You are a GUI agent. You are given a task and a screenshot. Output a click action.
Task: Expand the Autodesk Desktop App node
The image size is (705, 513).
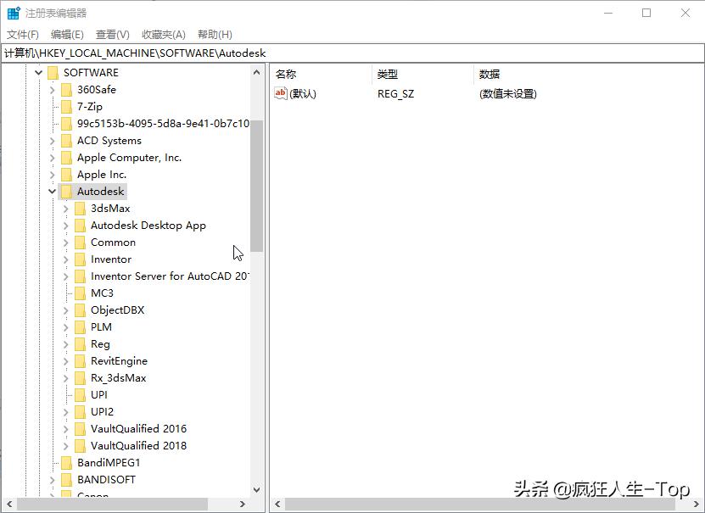click(x=67, y=225)
